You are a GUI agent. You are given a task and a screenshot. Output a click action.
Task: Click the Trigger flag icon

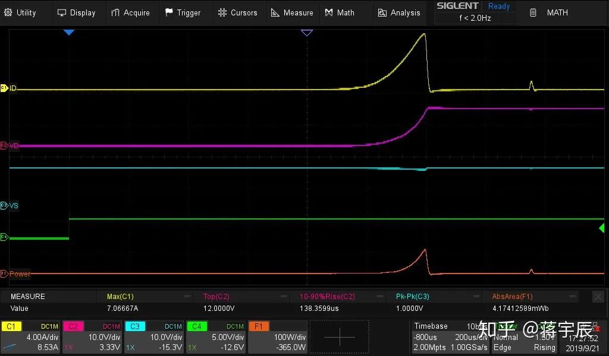point(169,12)
